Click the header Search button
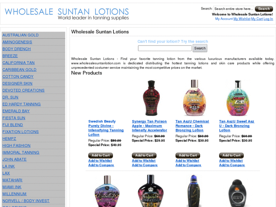The height and width of the screenshot is (207, 276). click(x=264, y=9)
